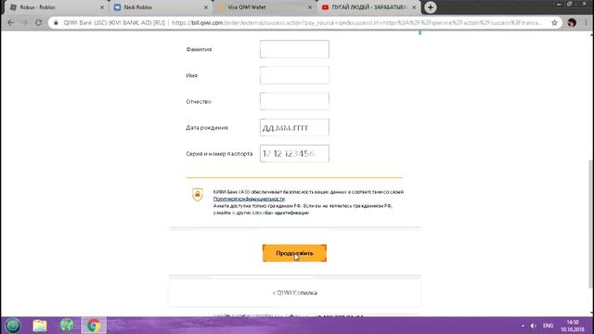Close the YouTube video tab
Screen dimensions: 594x334
tap(414, 7)
